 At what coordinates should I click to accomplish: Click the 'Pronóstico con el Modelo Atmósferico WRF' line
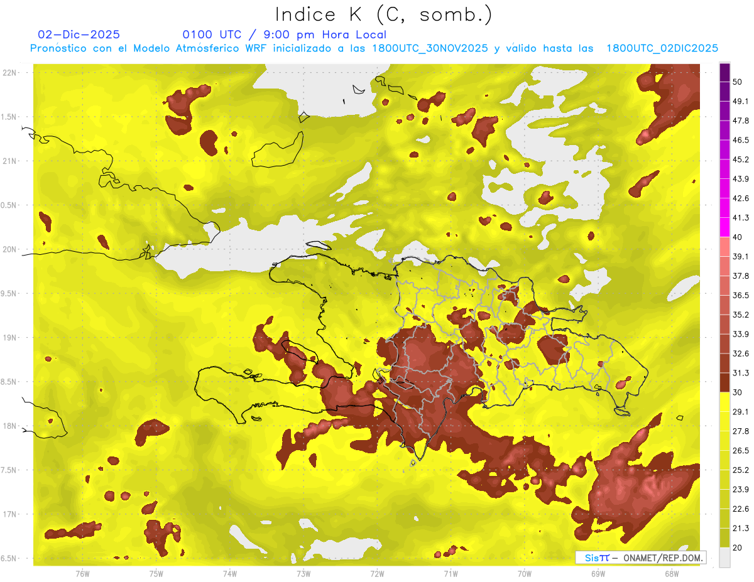374,48
